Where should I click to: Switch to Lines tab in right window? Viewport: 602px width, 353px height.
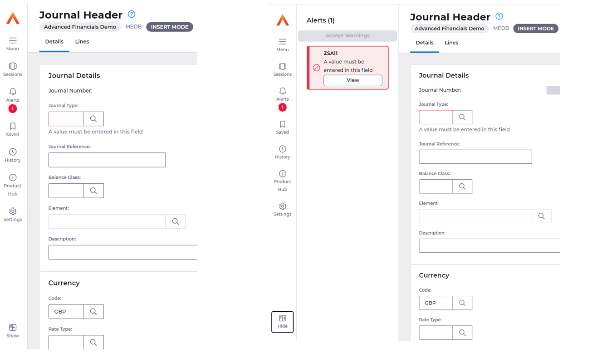(x=451, y=43)
